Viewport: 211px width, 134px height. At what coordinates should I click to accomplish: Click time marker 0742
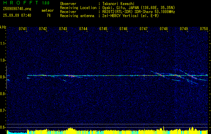click(43, 29)
